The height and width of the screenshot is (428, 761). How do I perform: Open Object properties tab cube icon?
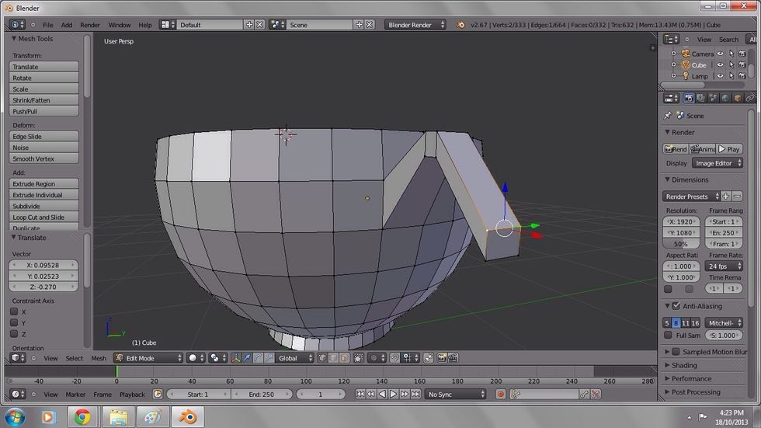coord(738,99)
